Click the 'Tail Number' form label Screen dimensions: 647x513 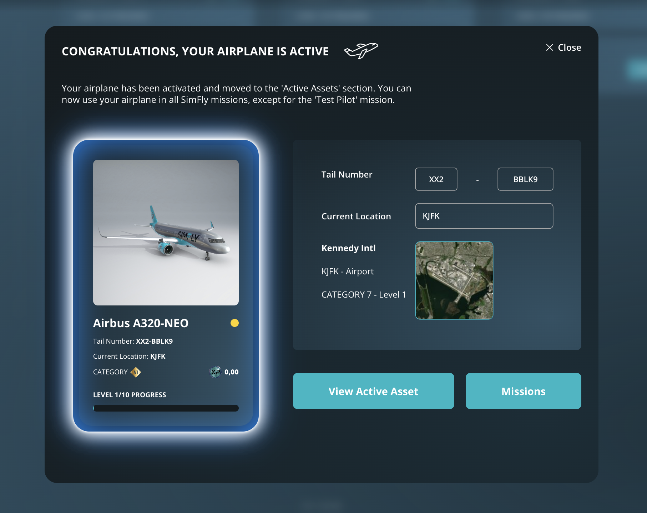pyautogui.click(x=347, y=175)
